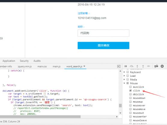Switch to main.css file tab

[x=42, y=67]
